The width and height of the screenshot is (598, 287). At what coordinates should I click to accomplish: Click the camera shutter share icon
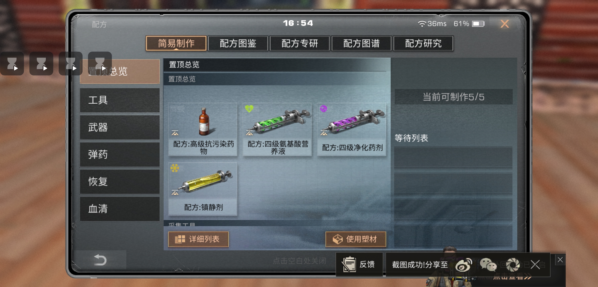(513, 265)
